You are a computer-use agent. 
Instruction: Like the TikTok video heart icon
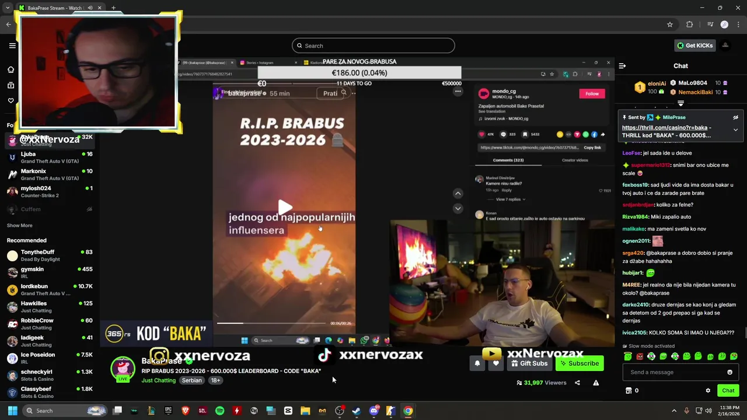(x=482, y=134)
